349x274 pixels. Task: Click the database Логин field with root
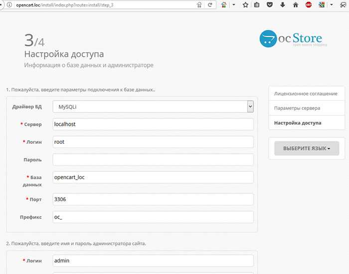click(x=153, y=142)
